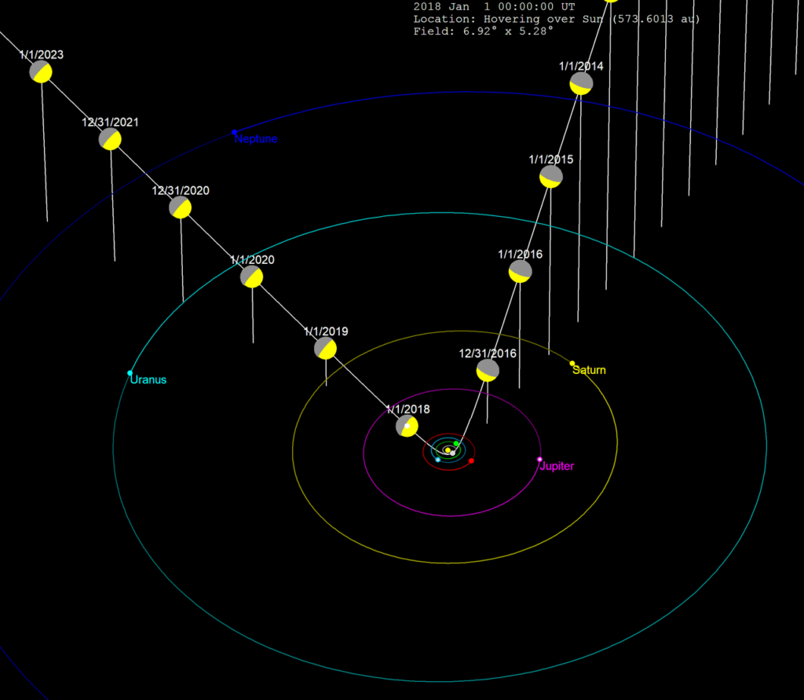This screenshot has height=700, width=804.
Task: Select the 1/1/2019 date label
Action: point(325,331)
